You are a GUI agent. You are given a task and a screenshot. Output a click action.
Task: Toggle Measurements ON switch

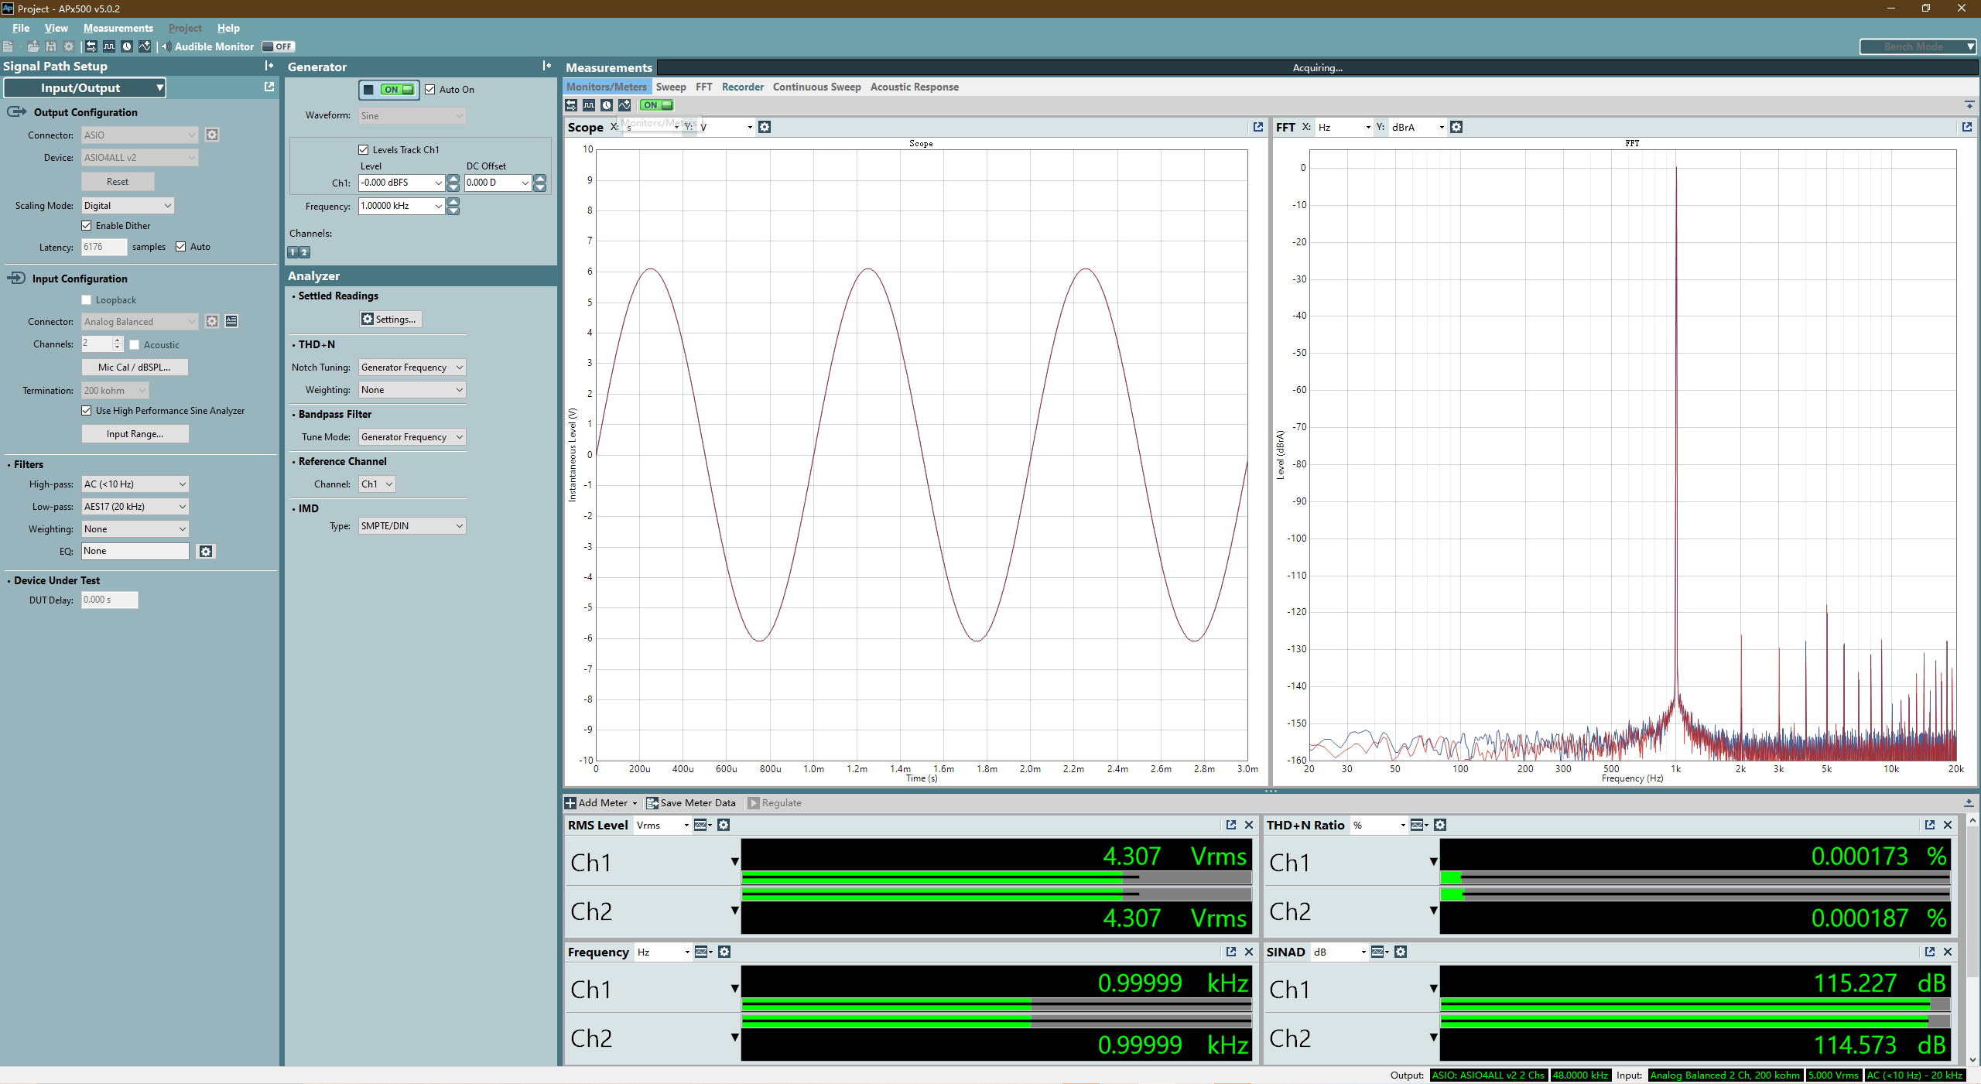click(x=657, y=105)
